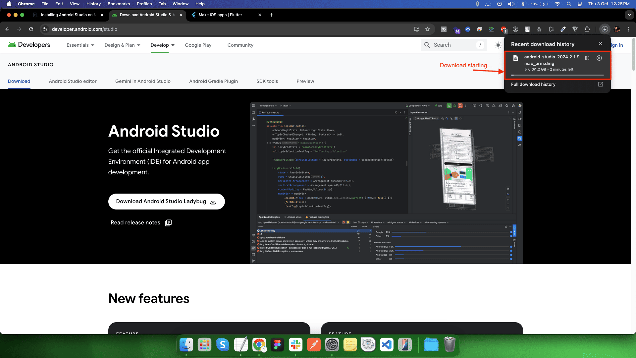Click Download Android Studio Ladybug button

[x=166, y=202]
